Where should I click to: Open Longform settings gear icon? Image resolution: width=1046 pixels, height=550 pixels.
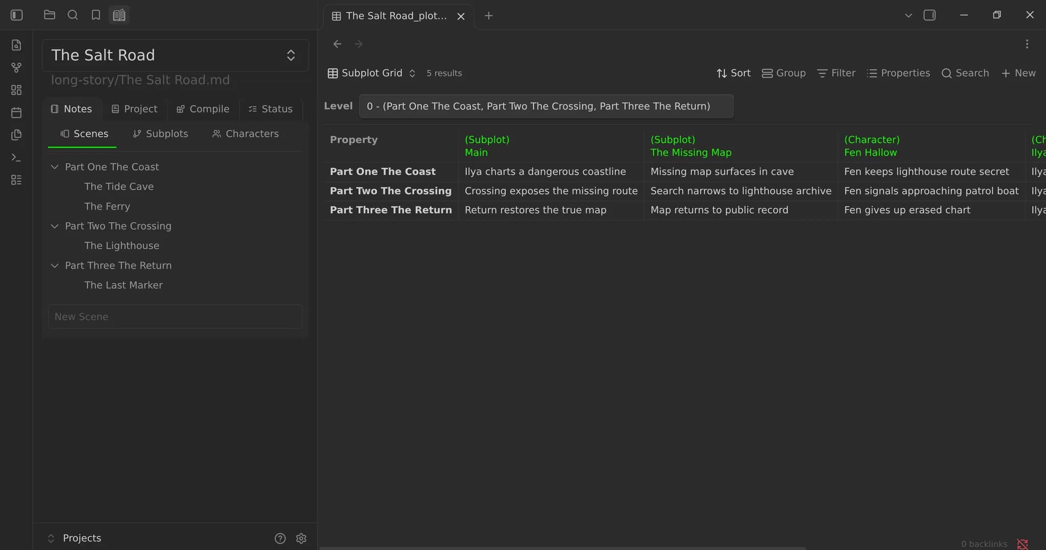pos(301,538)
